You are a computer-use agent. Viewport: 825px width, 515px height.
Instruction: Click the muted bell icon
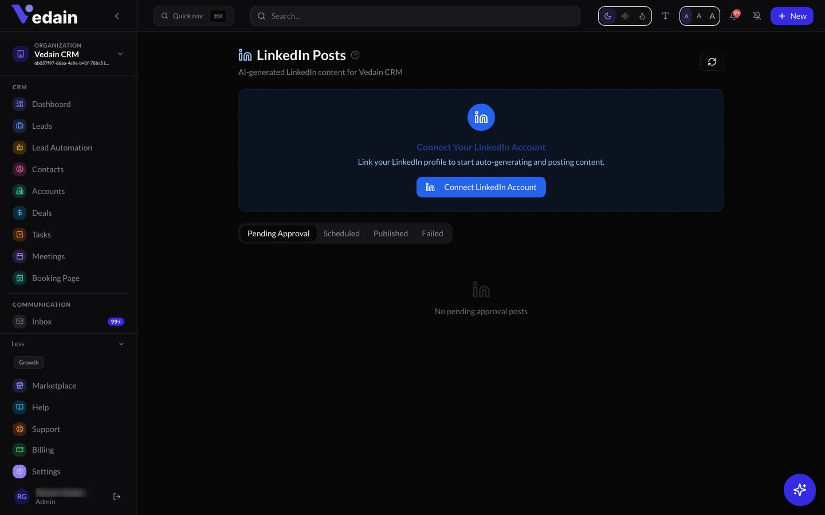(757, 16)
